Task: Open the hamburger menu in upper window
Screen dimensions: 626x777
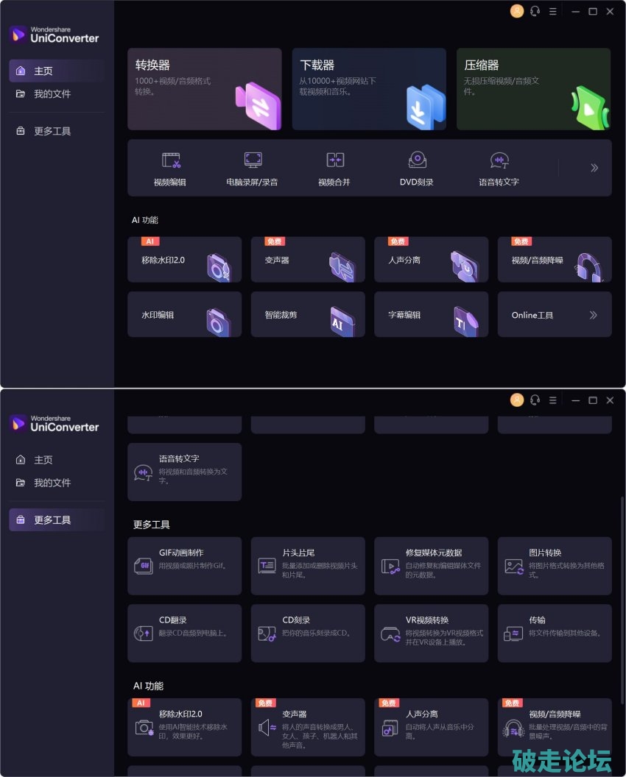Action: coord(552,11)
